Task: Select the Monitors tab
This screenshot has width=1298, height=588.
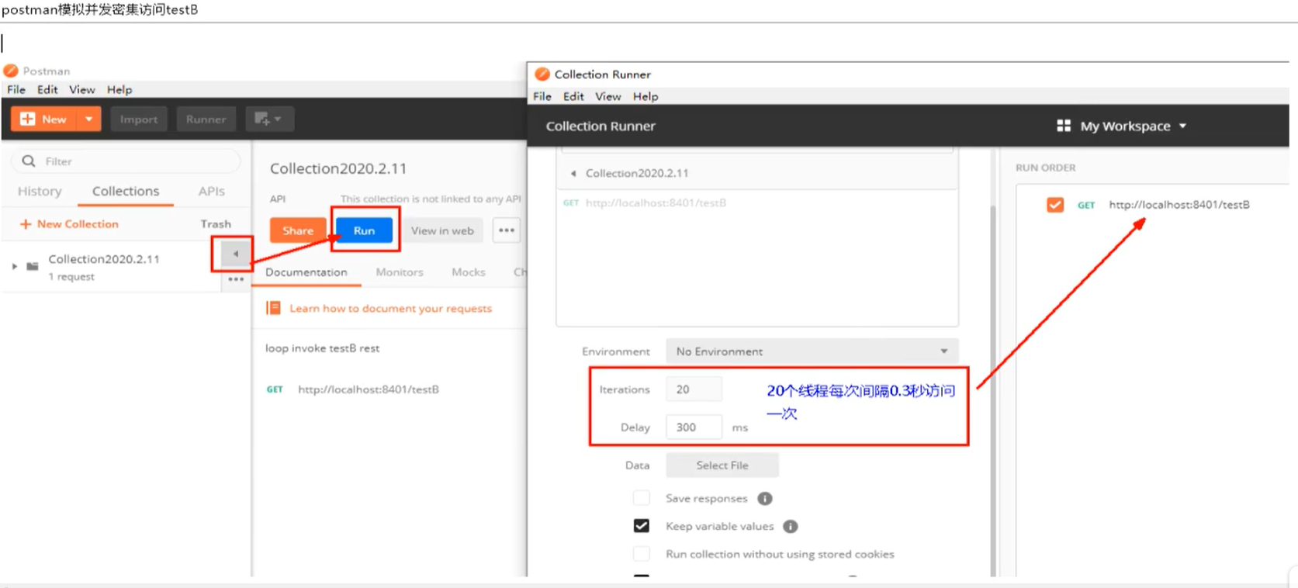Action: tap(400, 272)
